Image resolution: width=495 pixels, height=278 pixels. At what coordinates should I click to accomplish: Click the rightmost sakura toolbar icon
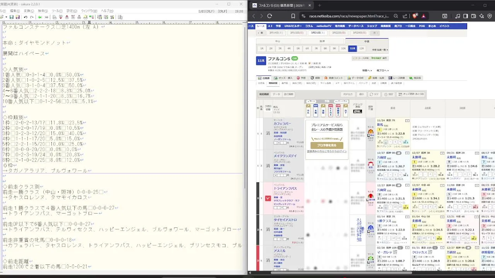[x=120, y=17]
